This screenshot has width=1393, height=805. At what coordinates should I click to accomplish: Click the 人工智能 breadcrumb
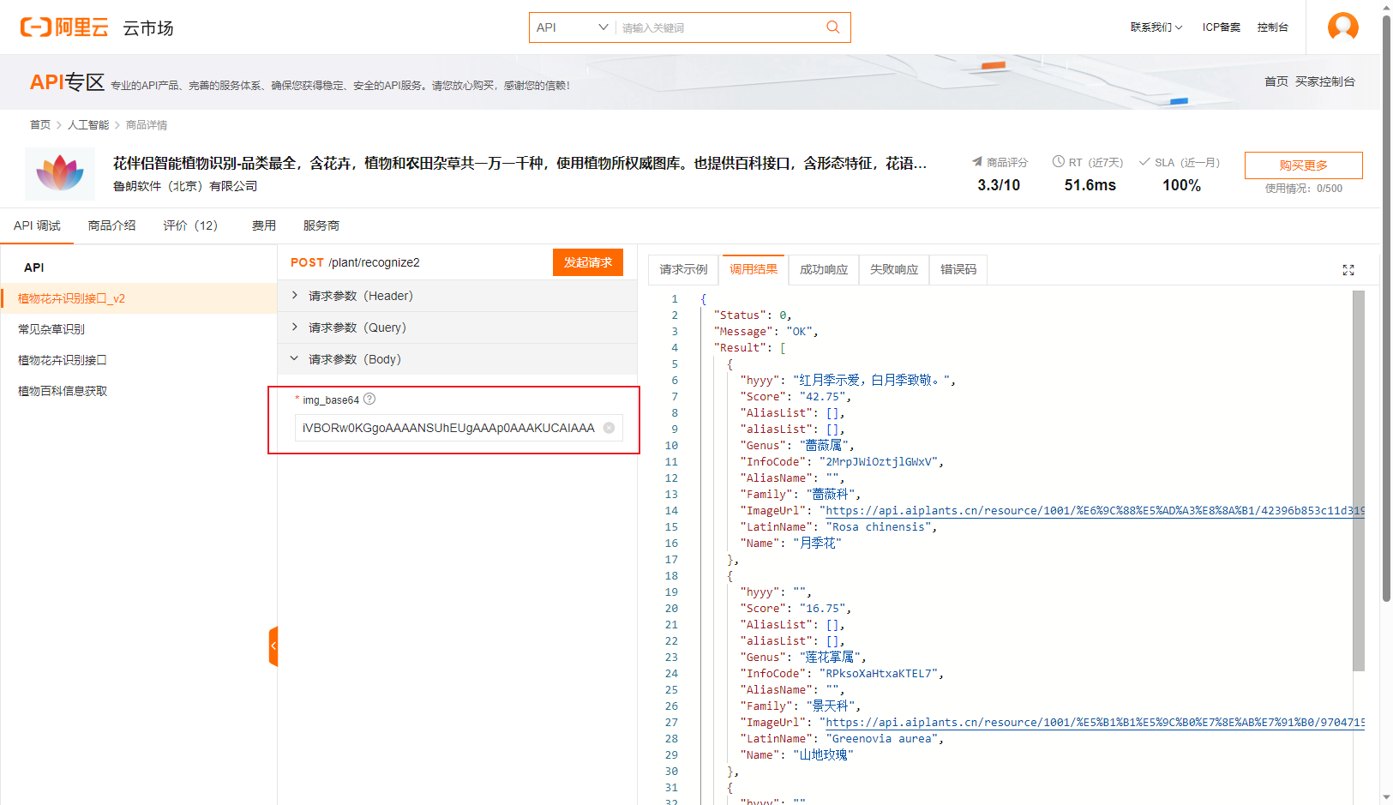coord(88,125)
